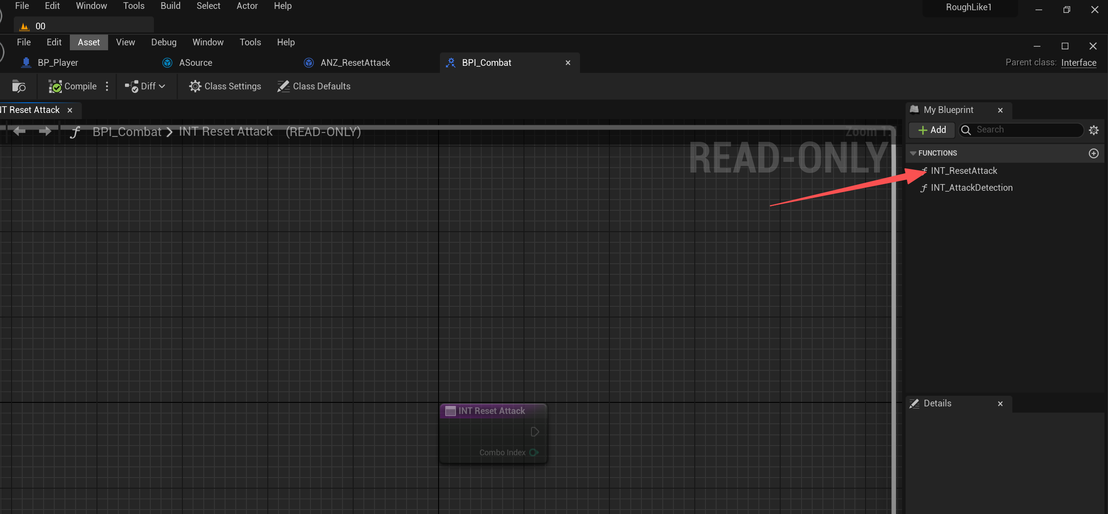Navigate forward with the right arrow
Screen dimensions: 1108x514
click(x=45, y=131)
